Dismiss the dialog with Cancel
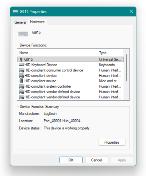This screenshot has height=176, width=146. 96,160
